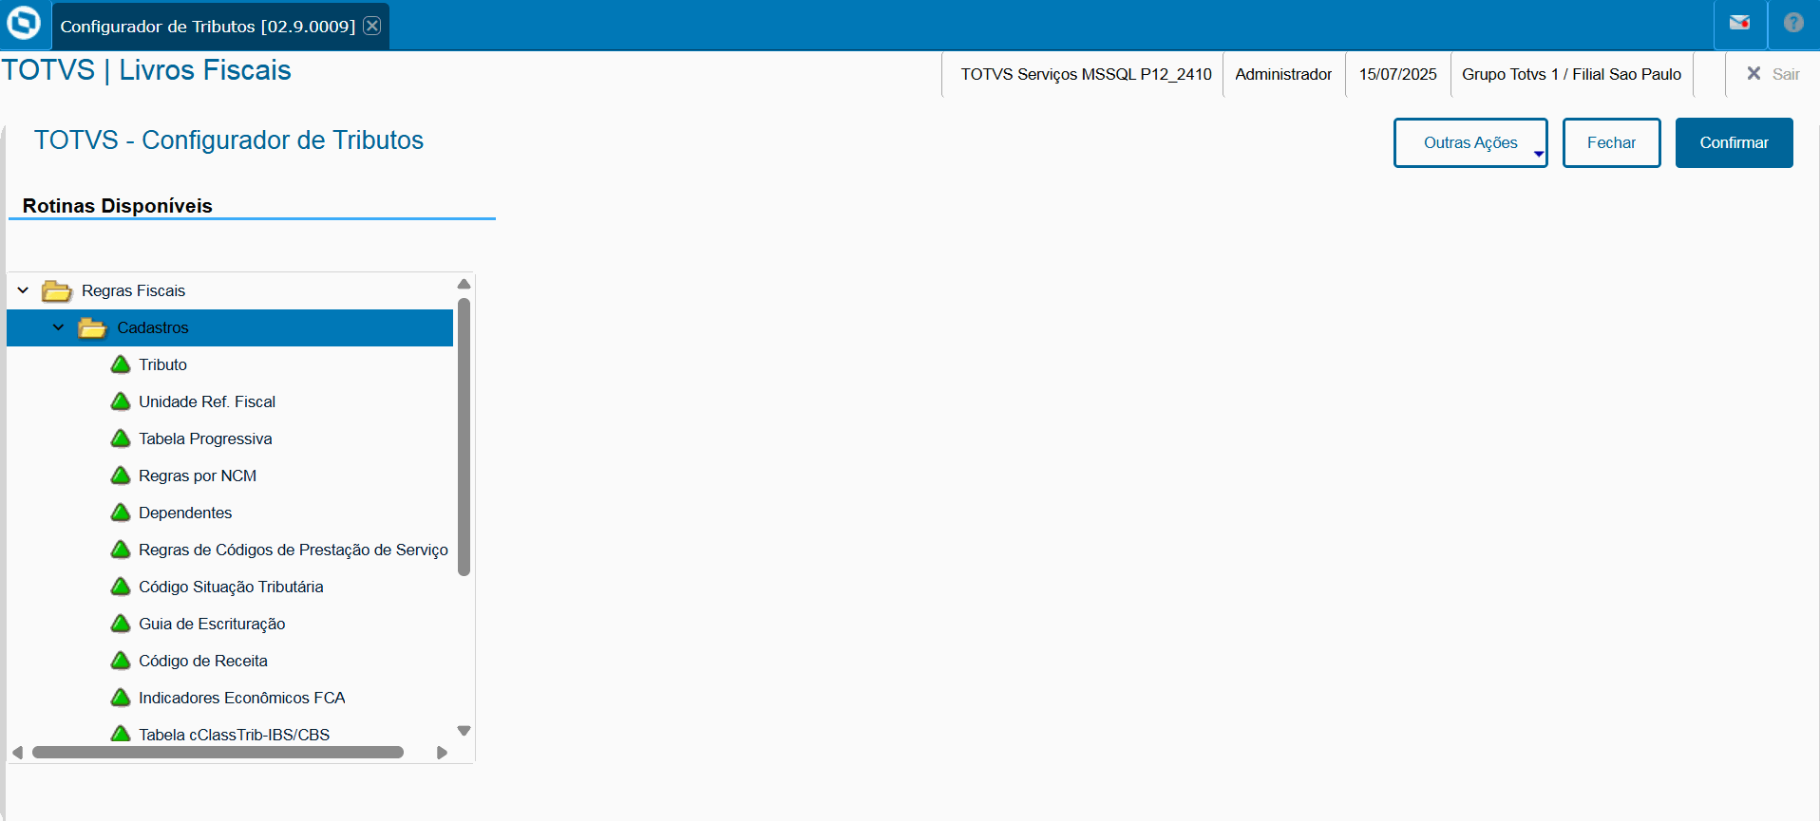Screen dimensions: 1820x821
Task: Click the Regras Fiscais folder icon
Action: 57,290
